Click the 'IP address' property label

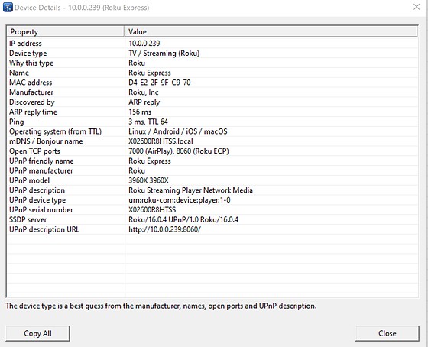[x=25, y=43]
